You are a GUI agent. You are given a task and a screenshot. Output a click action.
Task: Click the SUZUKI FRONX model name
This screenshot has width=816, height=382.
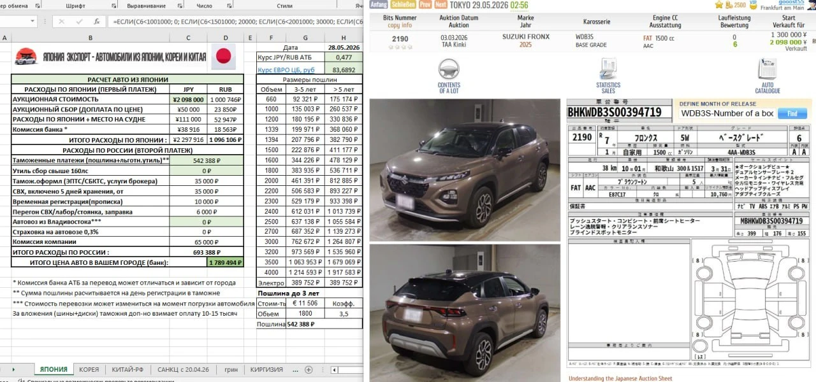pyautogui.click(x=525, y=38)
